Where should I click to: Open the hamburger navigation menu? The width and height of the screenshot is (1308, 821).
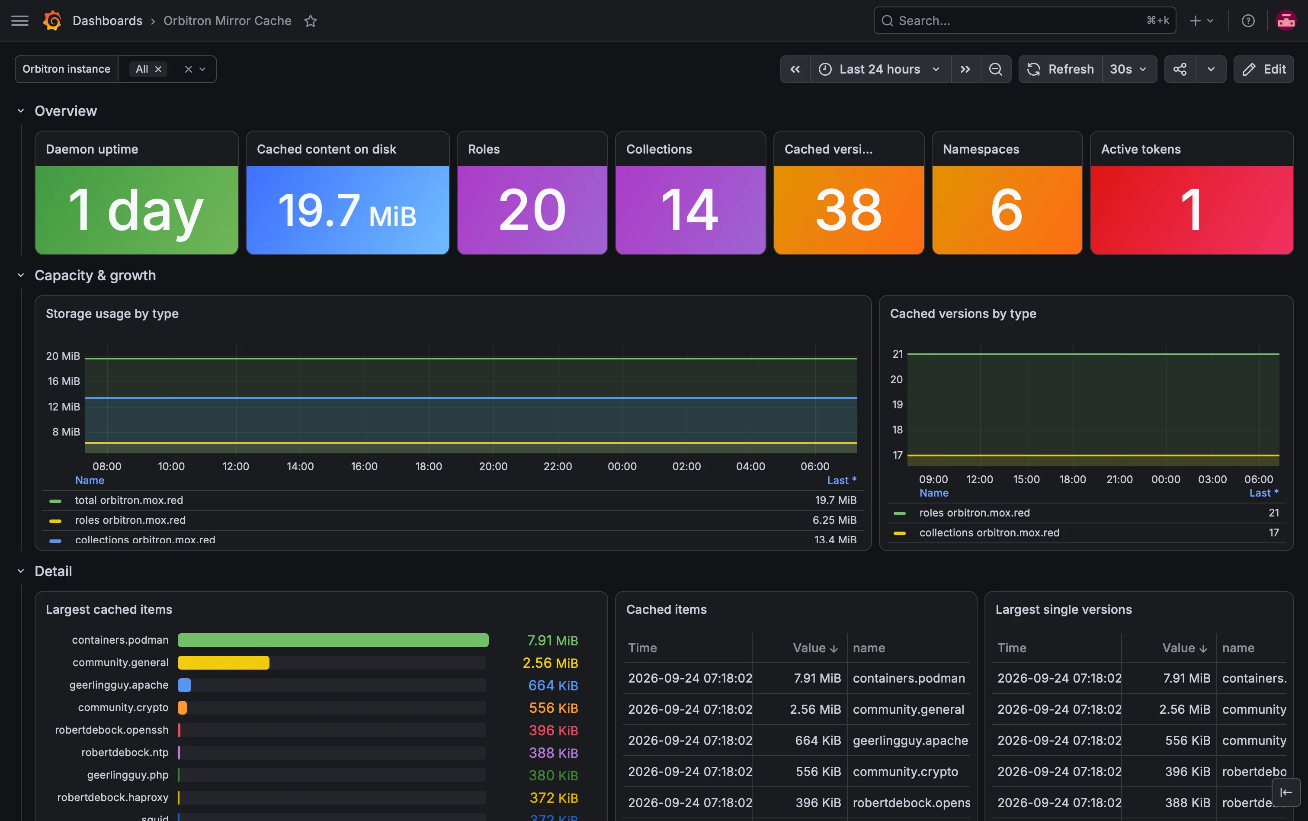[x=20, y=21]
